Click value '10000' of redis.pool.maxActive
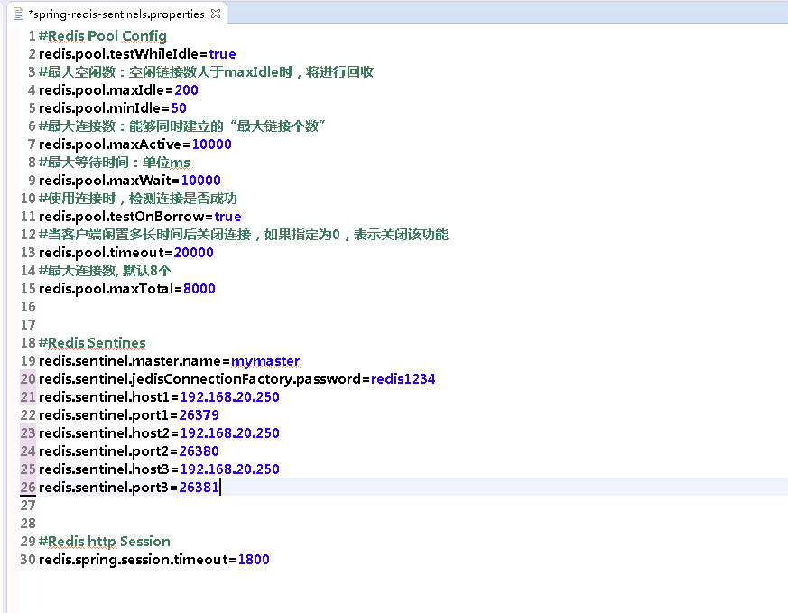Image resolution: width=788 pixels, height=613 pixels. click(x=211, y=144)
